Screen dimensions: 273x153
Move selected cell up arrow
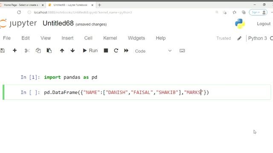(x=62, y=51)
